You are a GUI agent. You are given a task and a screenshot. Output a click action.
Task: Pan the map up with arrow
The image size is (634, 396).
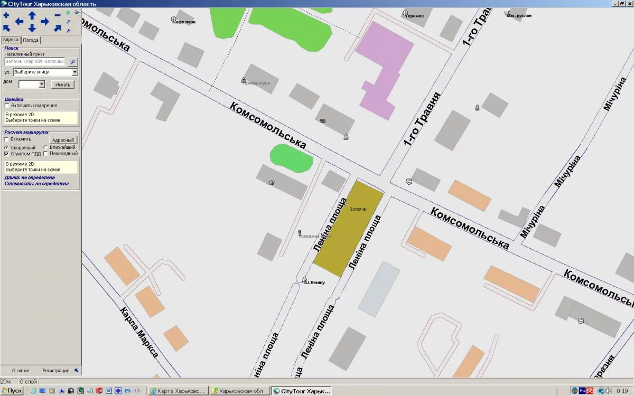32,15
